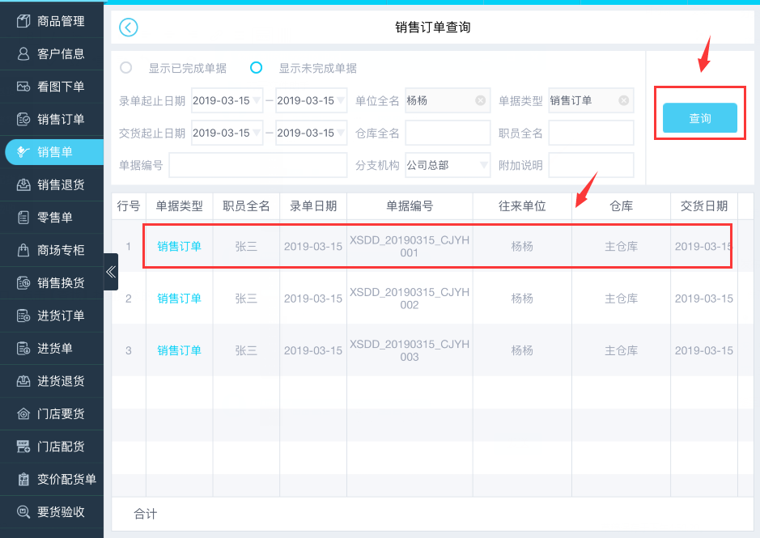Screen dimensions: 760x538
Task: Click the 查询 search button
Action: (700, 118)
